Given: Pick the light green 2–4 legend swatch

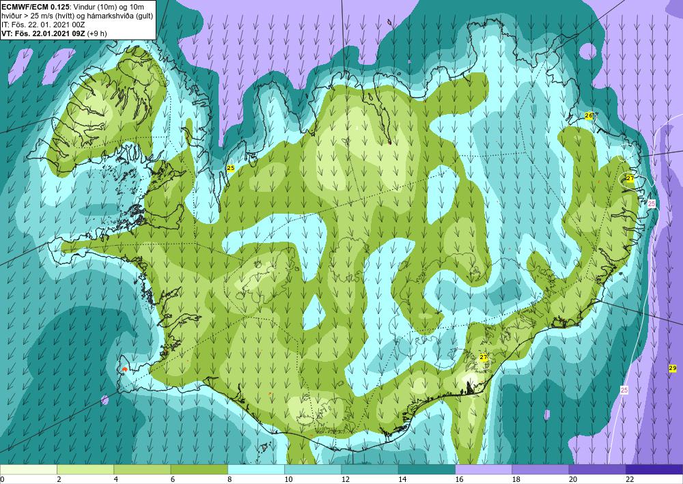Looking at the screenshot, I should (x=85, y=469).
